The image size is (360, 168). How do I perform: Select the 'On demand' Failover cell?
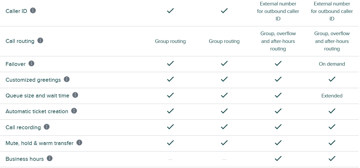(332, 64)
